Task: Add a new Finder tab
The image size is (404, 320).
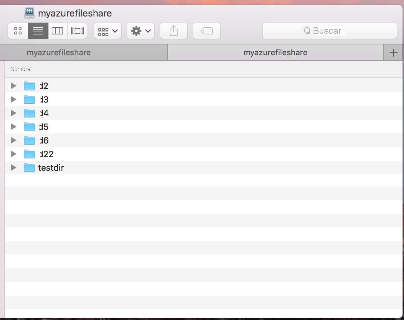Action: pos(393,53)
